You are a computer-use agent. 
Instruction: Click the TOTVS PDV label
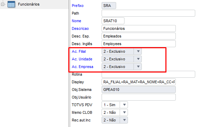click(82, 105)
